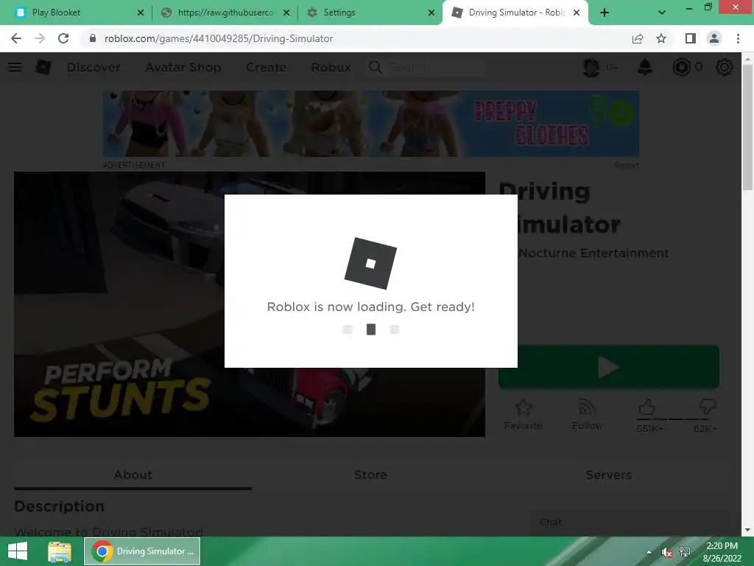
Task: Open the tab search dropdown chevron
Action: point(662,13)
